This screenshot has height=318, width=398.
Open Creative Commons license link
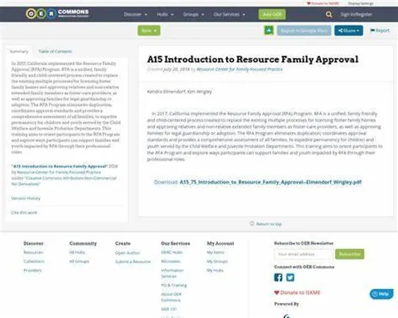[x=64, y=181]
